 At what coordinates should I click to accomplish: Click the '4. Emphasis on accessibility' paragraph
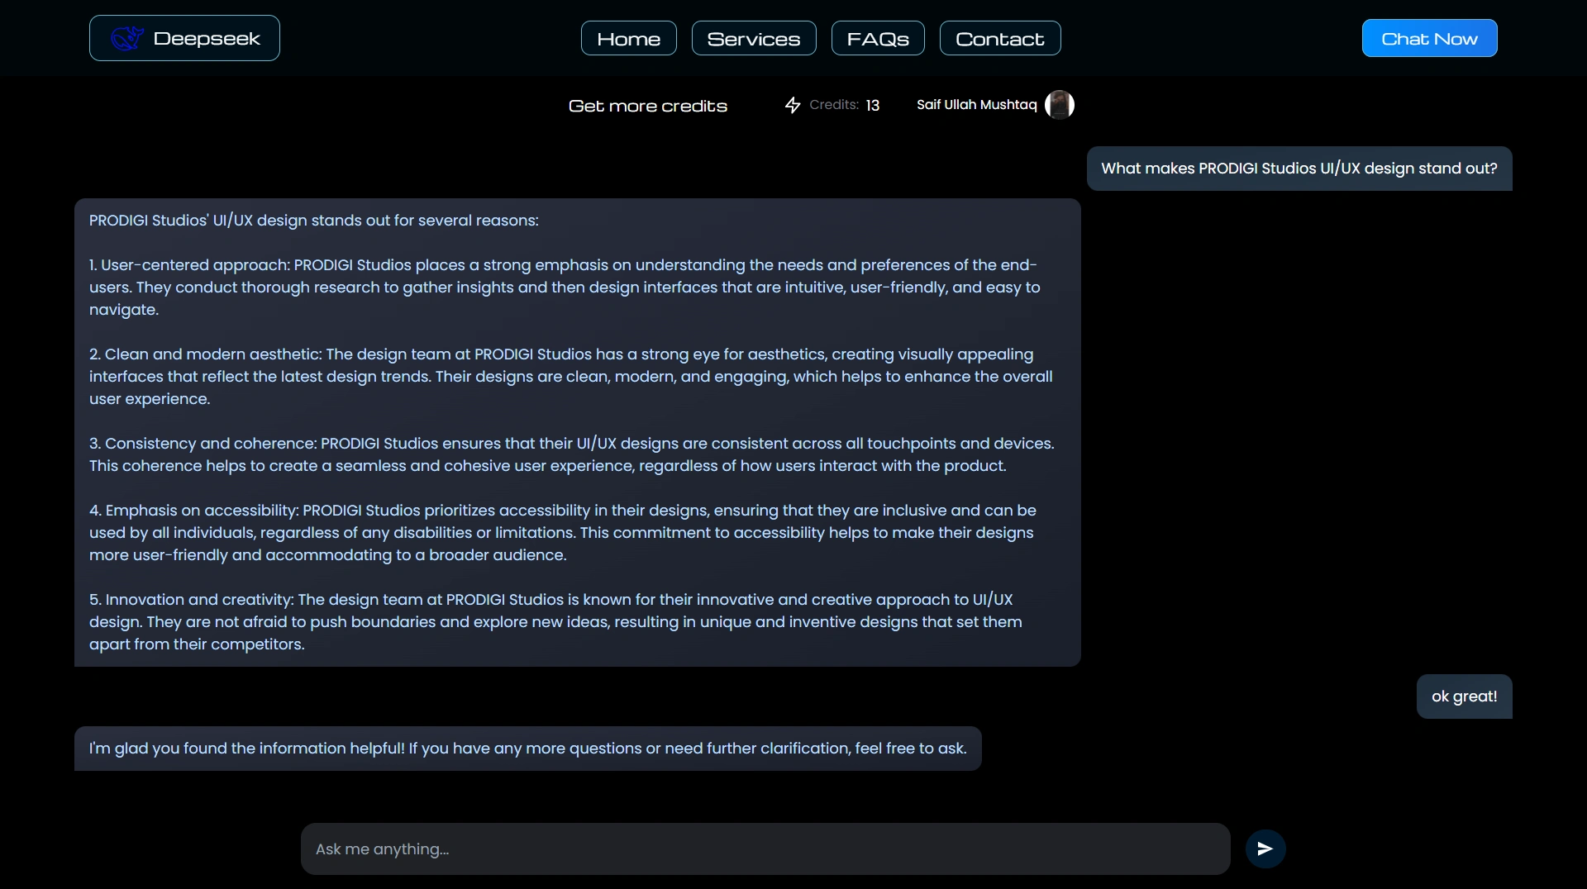coord(563,533)
